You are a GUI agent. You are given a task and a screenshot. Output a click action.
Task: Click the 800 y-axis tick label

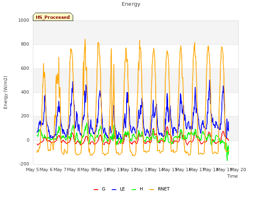click(x=25, y=44)
